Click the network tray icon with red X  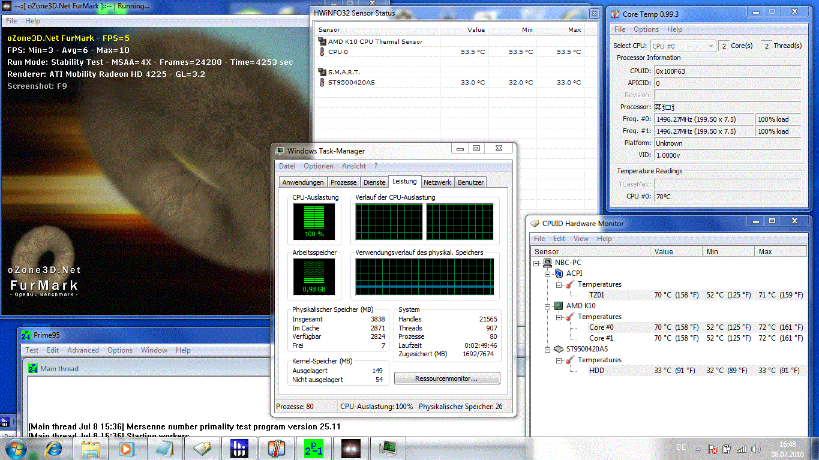(x=713, y=448)
